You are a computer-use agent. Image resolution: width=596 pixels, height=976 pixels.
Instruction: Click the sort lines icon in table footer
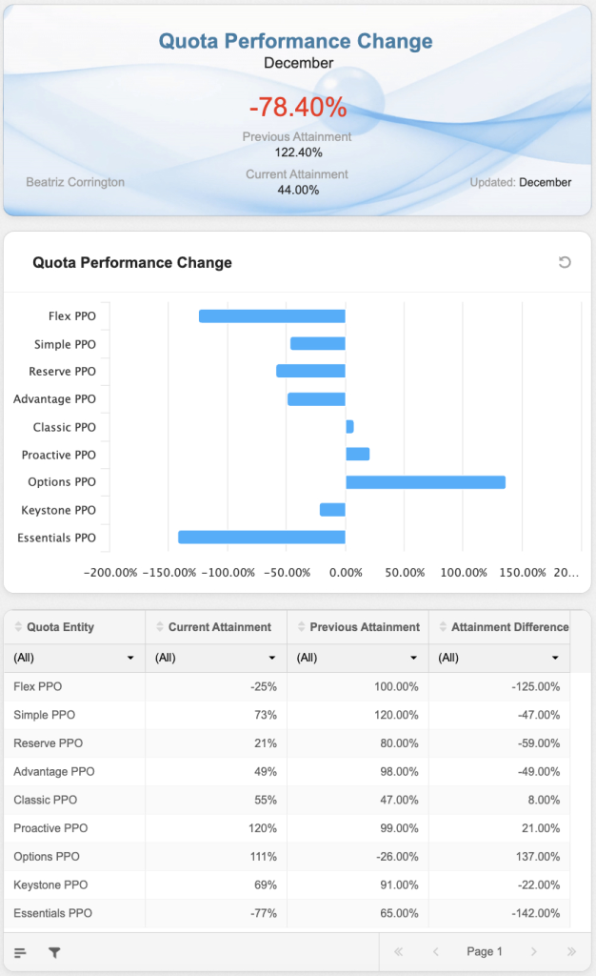pyautogui.click(x=20, y=951)
